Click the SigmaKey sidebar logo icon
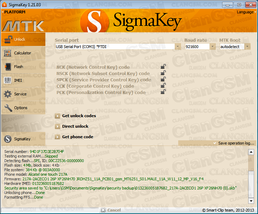 click(x=8, y=139)
